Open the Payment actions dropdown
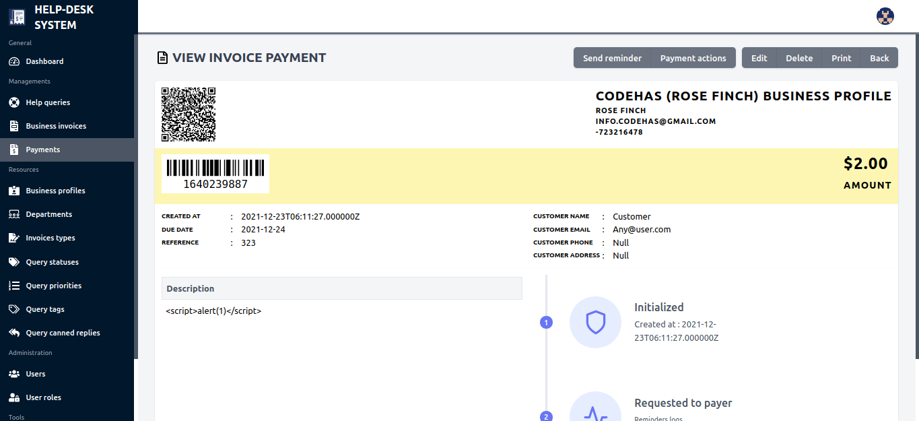This screenshot has width=919, height=421. click(x=693, y=58)
